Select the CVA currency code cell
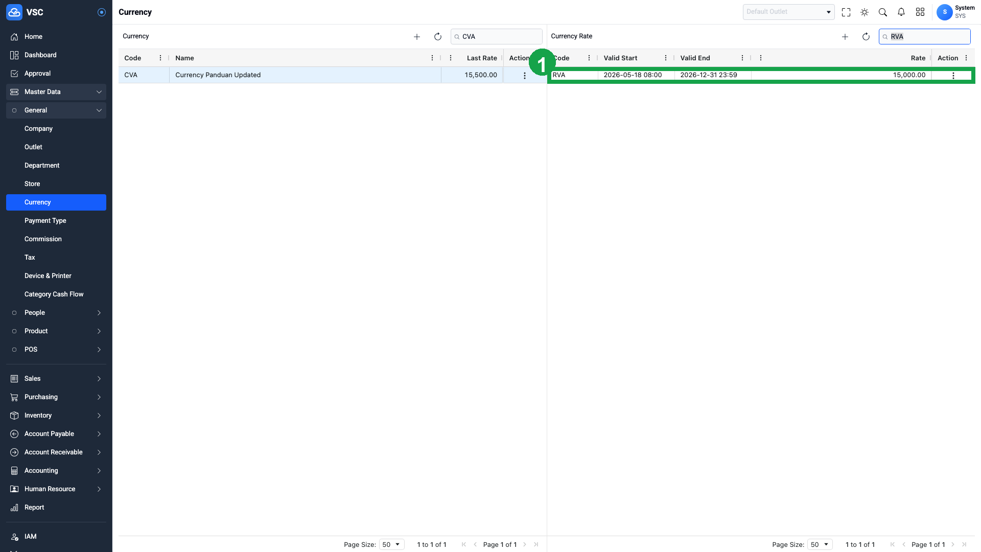 pos(144,75)
